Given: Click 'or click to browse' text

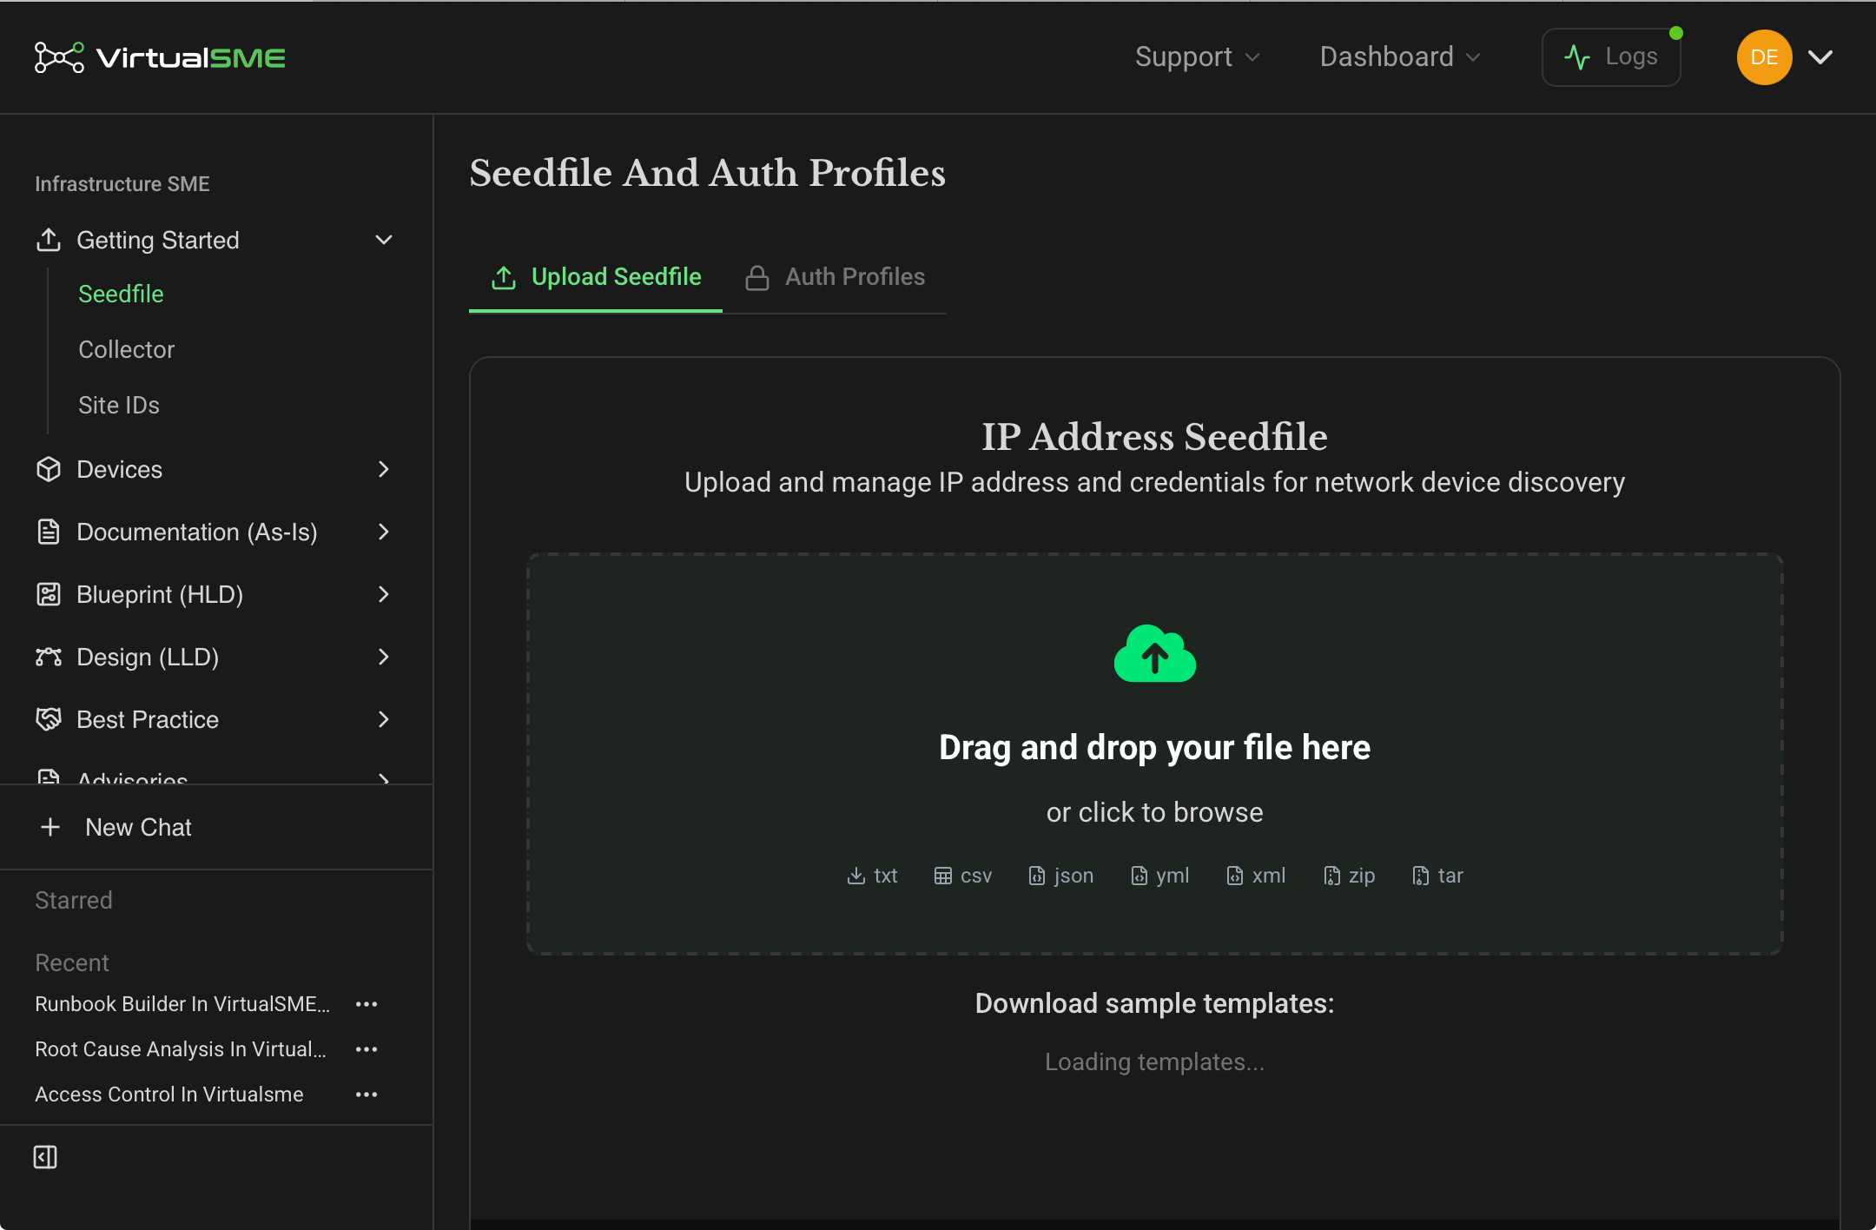Looking at the screenshot, I should coord(1155,812).
